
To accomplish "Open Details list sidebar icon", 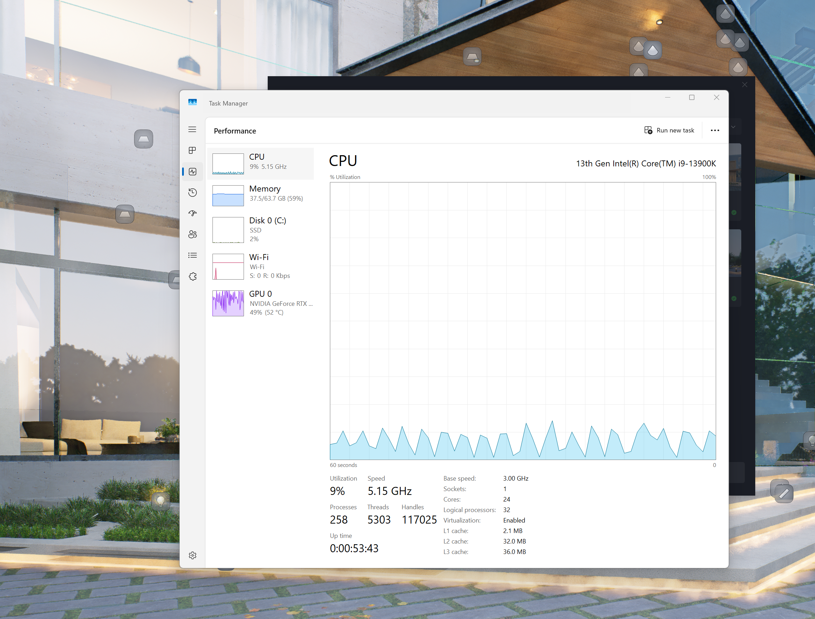I will (192, 255).
